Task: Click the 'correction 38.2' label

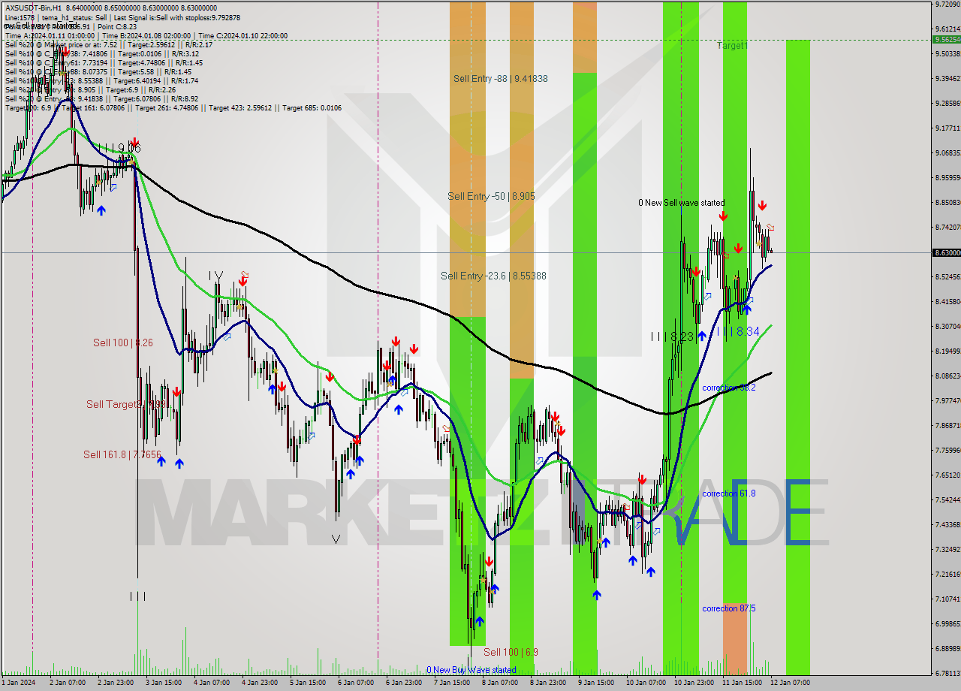Action: tap(728, 388)
